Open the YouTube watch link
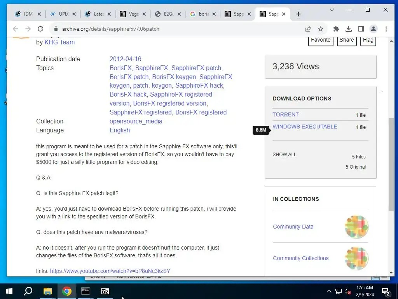 click(110, 271)
